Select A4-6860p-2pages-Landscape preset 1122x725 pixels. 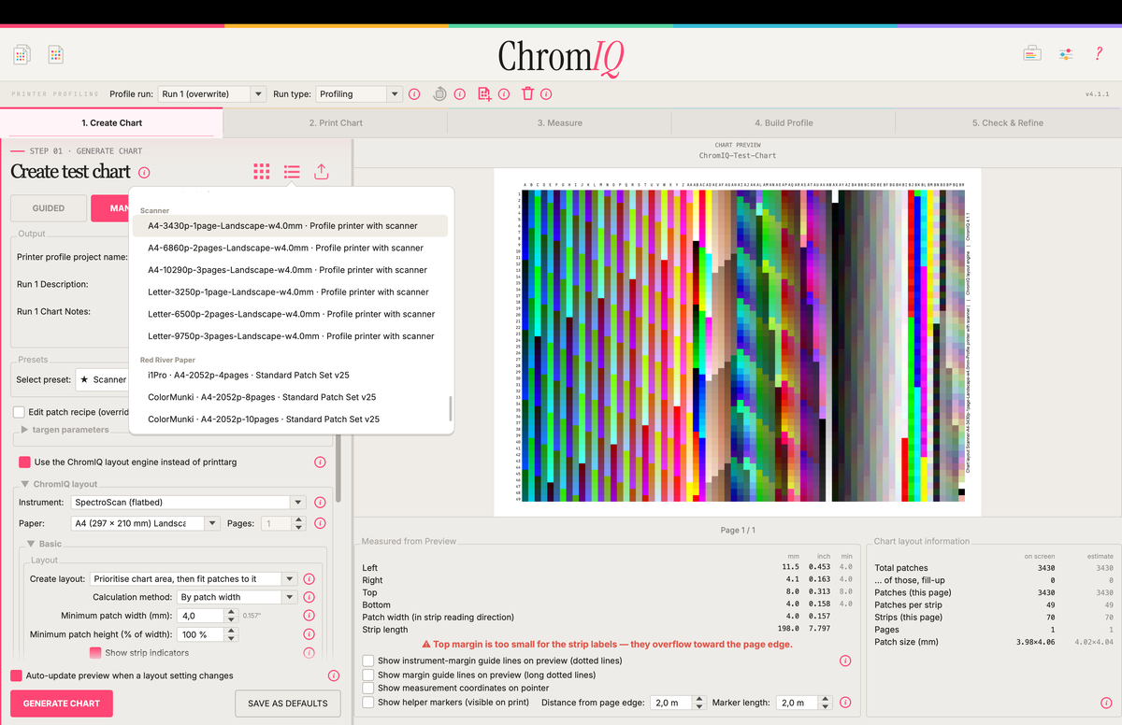tap(291, 248)
